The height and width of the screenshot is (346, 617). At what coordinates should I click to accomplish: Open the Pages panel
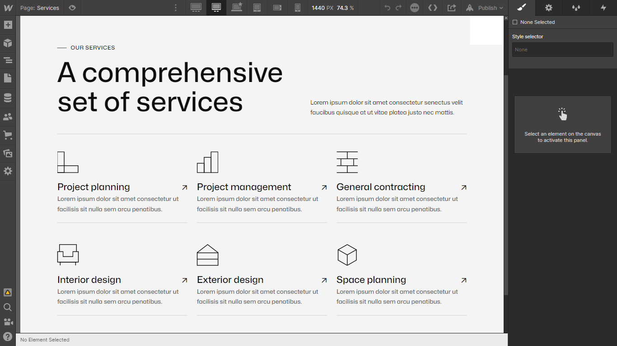click(8, 78)
